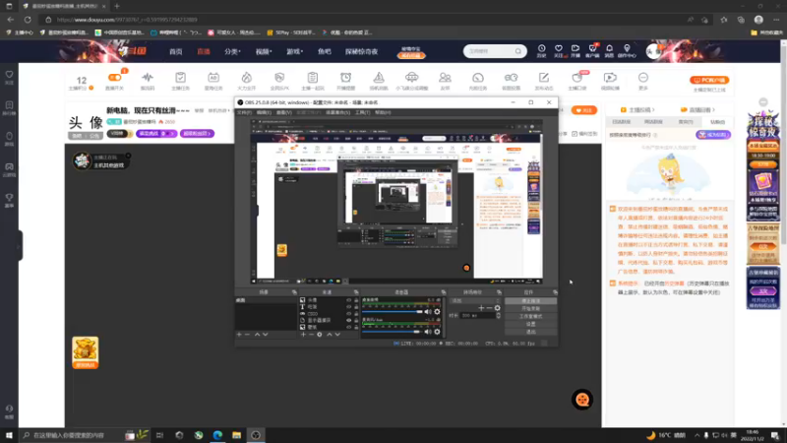The width and height of the screenshot is (787, 443).
Task: Open the 主播任务 checklist icon
Action: point(180,78)
